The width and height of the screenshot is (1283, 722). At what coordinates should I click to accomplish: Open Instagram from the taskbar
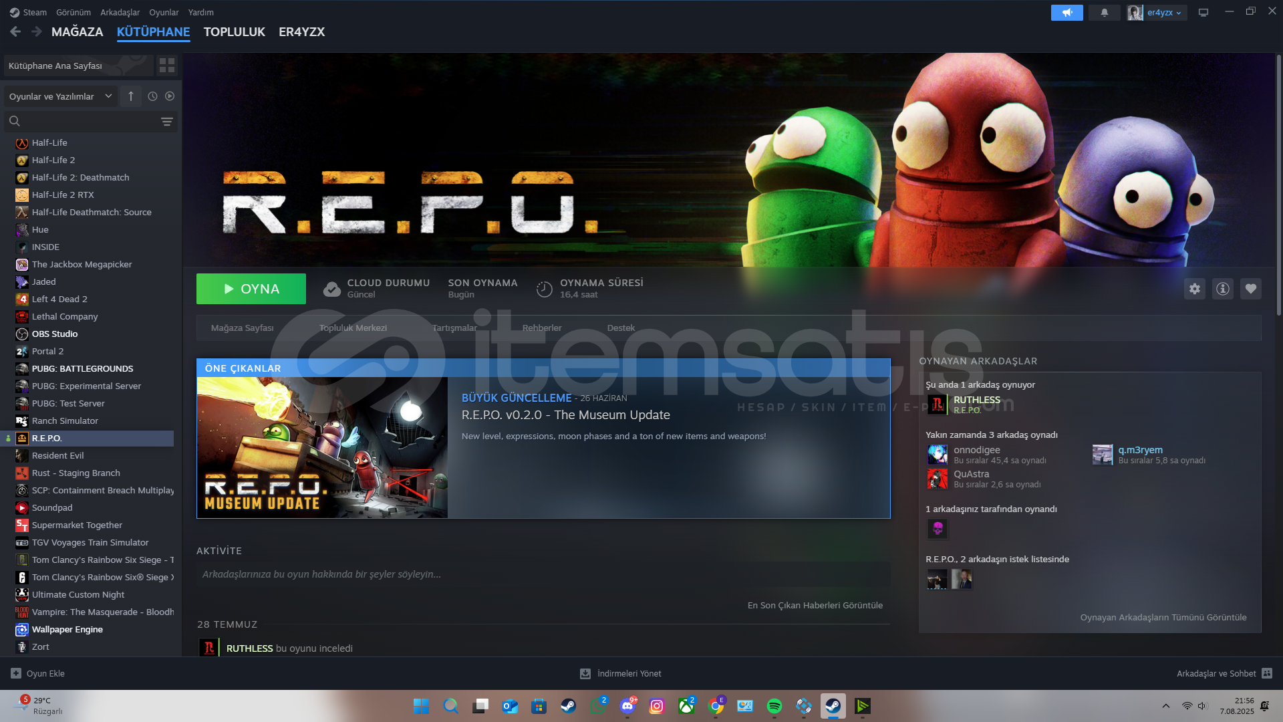tap(657, 706)
